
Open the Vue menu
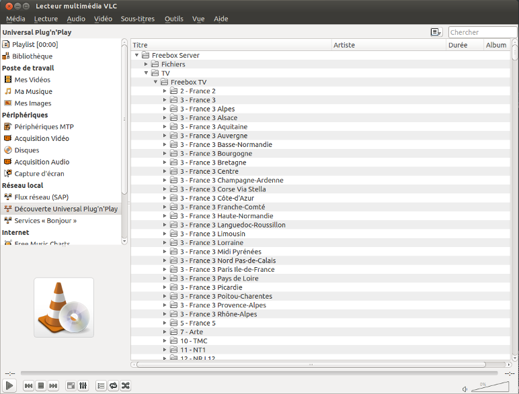198,19
